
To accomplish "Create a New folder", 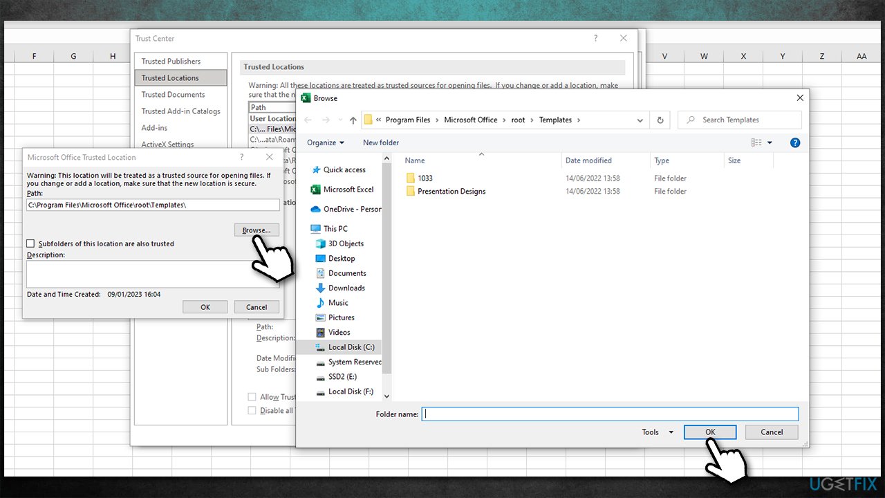I will click(380, 142).
